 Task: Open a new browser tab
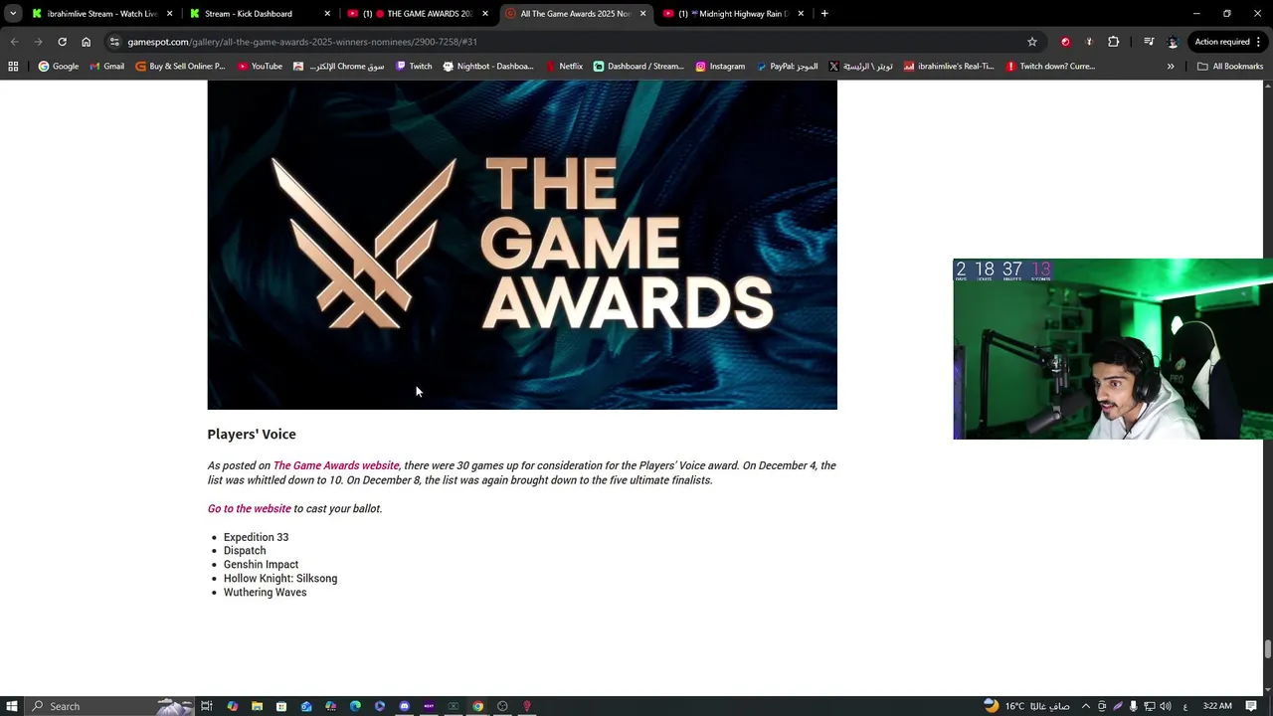(x=824, y=14)
